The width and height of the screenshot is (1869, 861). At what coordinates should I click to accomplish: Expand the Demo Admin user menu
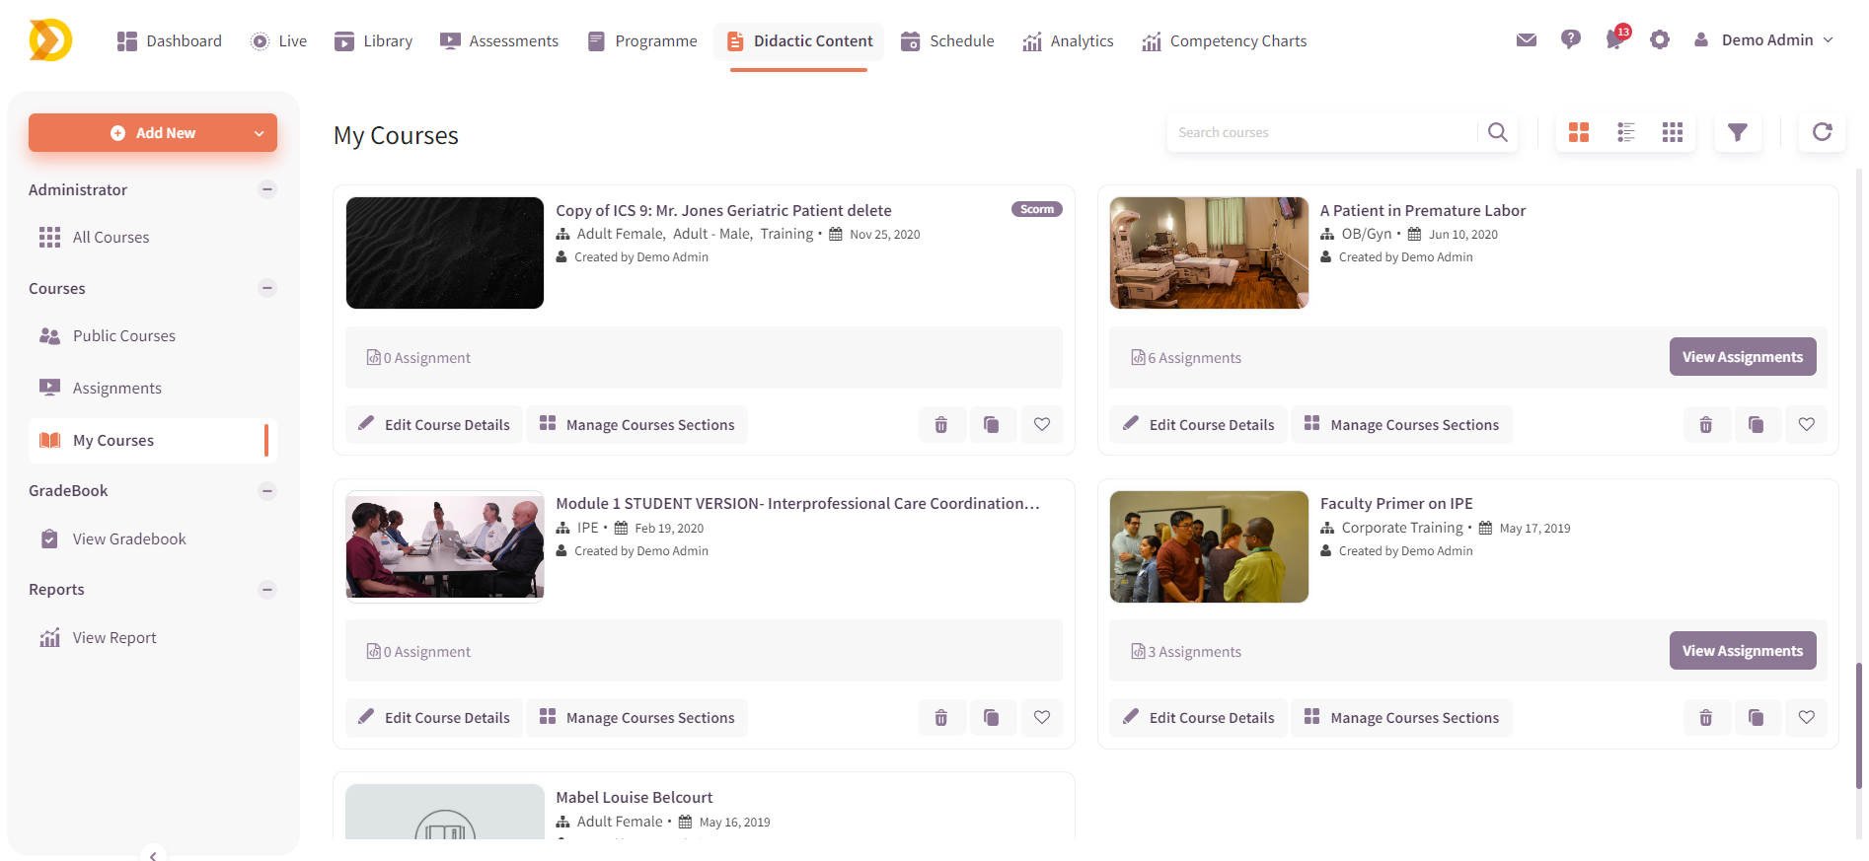pos(1766,40)
